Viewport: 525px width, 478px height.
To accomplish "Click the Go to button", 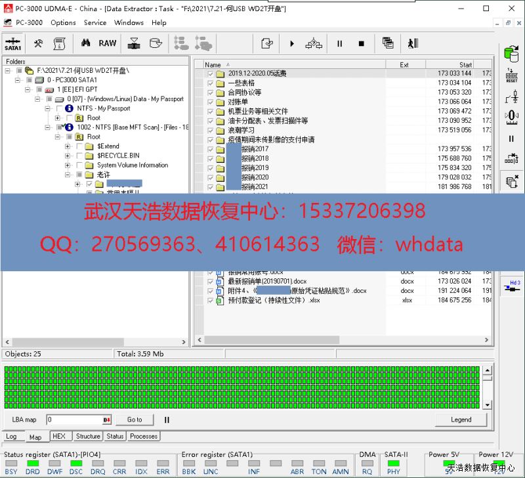I will tap(134, 420).
